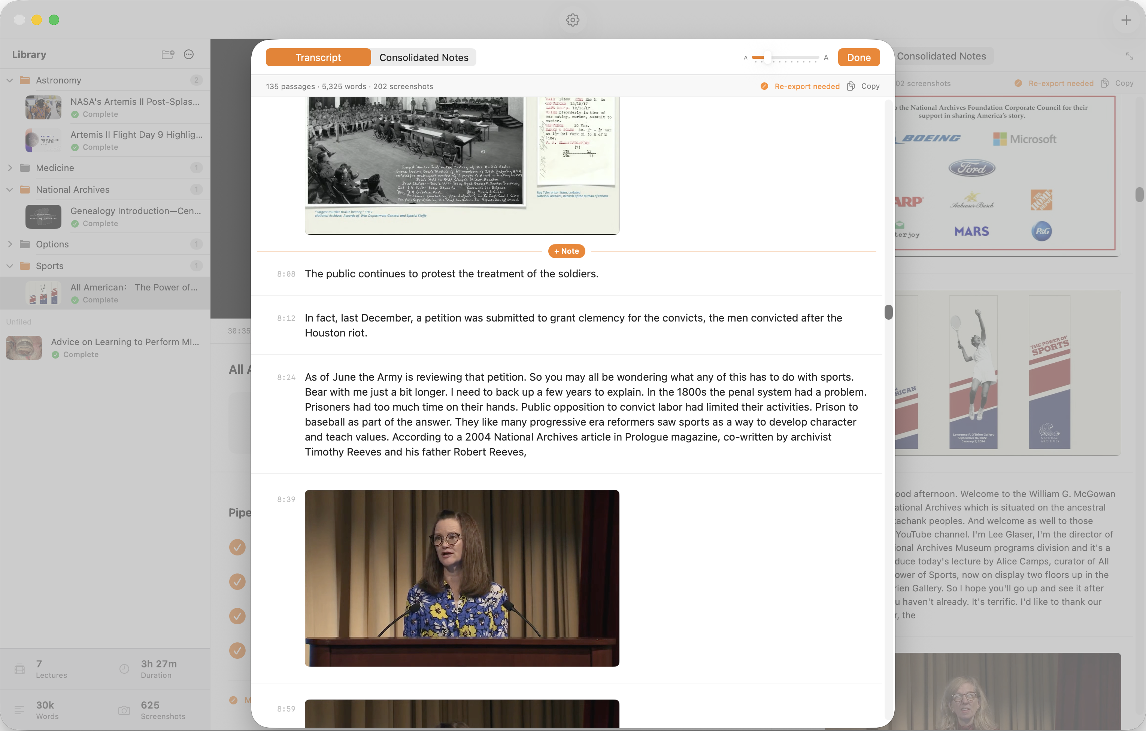Click the Re-export needed link in modal
1146x731 pixels.
(x=807, y=86)
